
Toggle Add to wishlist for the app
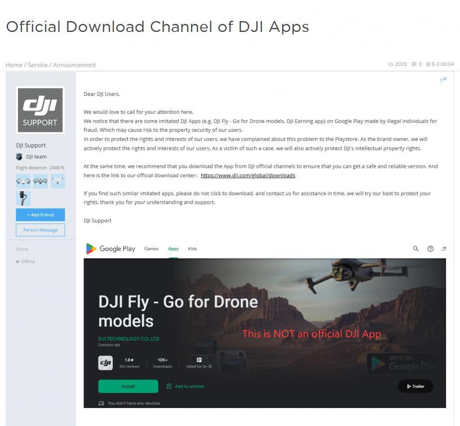coord(185,386)
